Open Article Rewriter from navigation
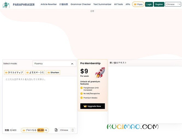 click(49, 4)
